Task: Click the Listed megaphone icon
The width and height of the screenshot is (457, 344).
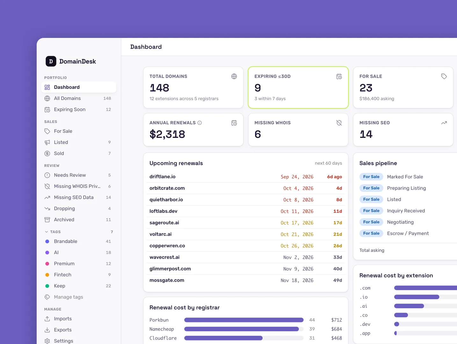Action: (x=47, y=142)
